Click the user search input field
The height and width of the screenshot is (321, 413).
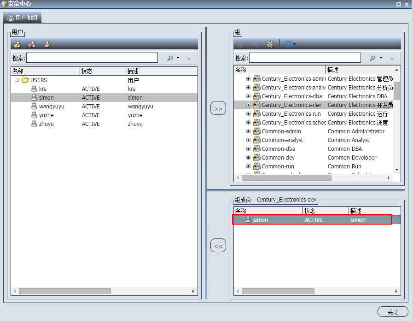(x=92, y=58)
